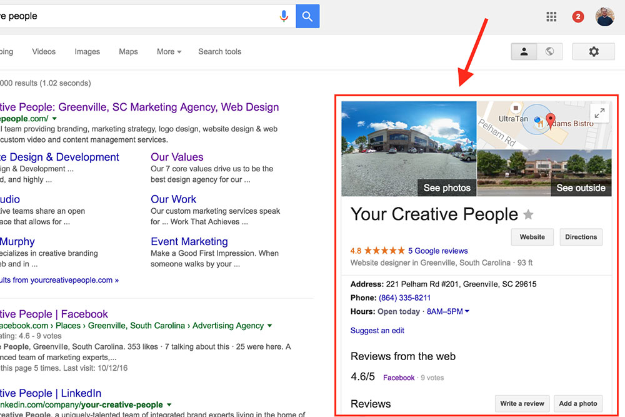This screenshot has width=625, height=417.
Task: Expand the 8AM–5PM hours dropdown
Action: coord(447,311)
